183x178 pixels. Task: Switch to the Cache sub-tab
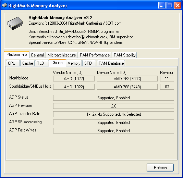(x=27, y=63)
